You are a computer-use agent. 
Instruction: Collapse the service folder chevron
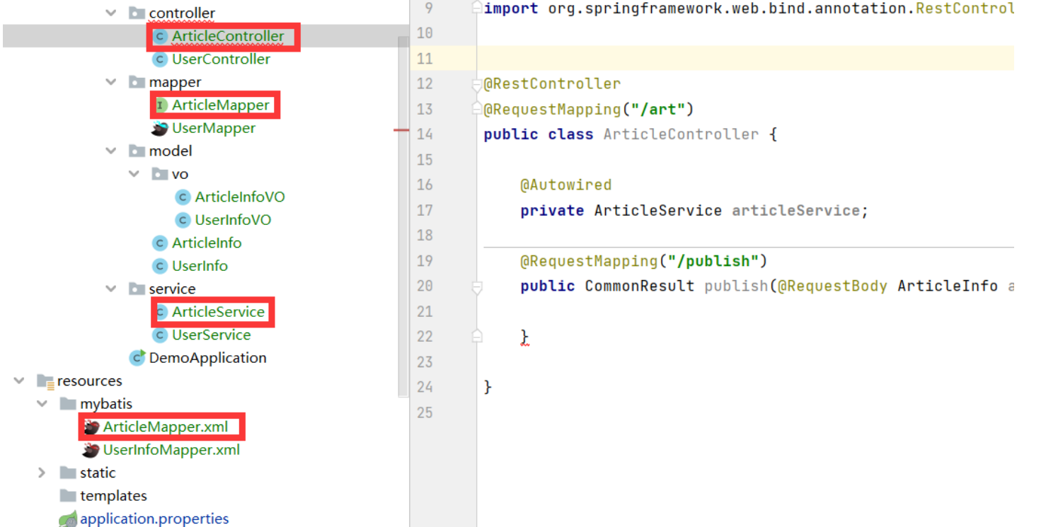click(x=111, y=289)
